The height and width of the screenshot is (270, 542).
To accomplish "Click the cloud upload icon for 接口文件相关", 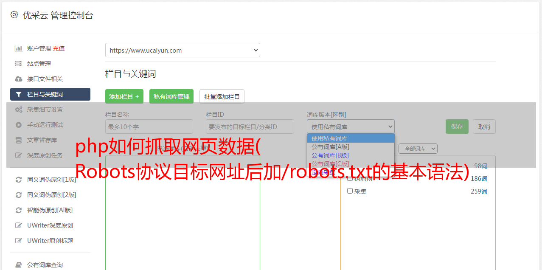I will tap(19, 79).
